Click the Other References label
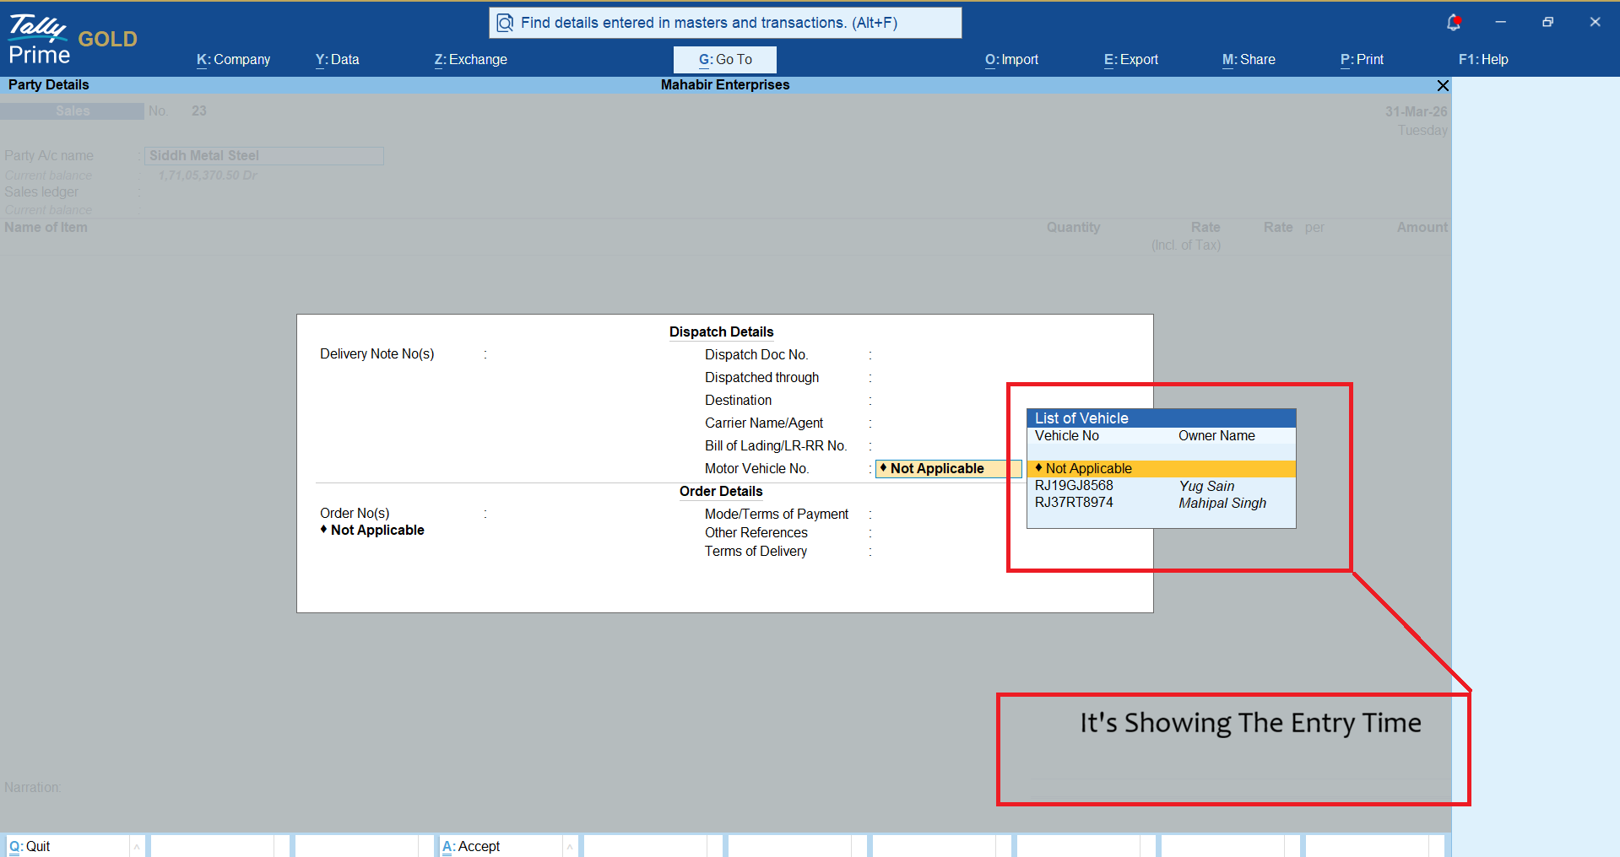 tap(756, 533)
